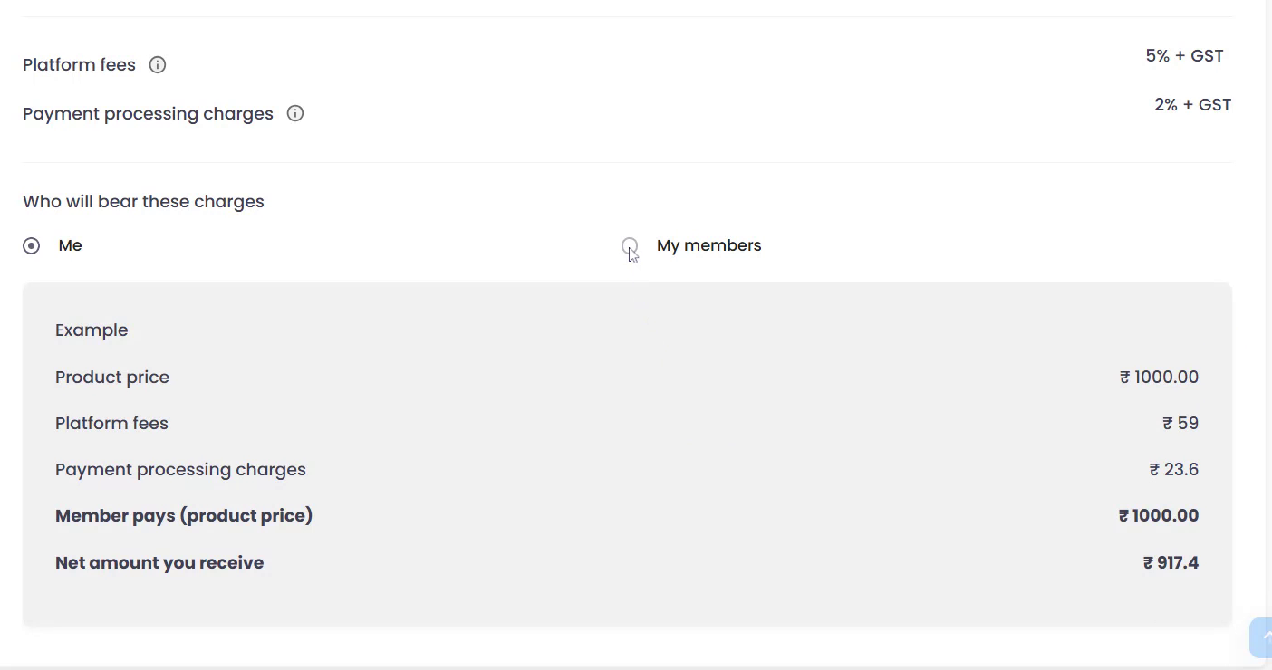Click "Who will bear these charges" heading
1272x670 pixels.
point(143,202)
